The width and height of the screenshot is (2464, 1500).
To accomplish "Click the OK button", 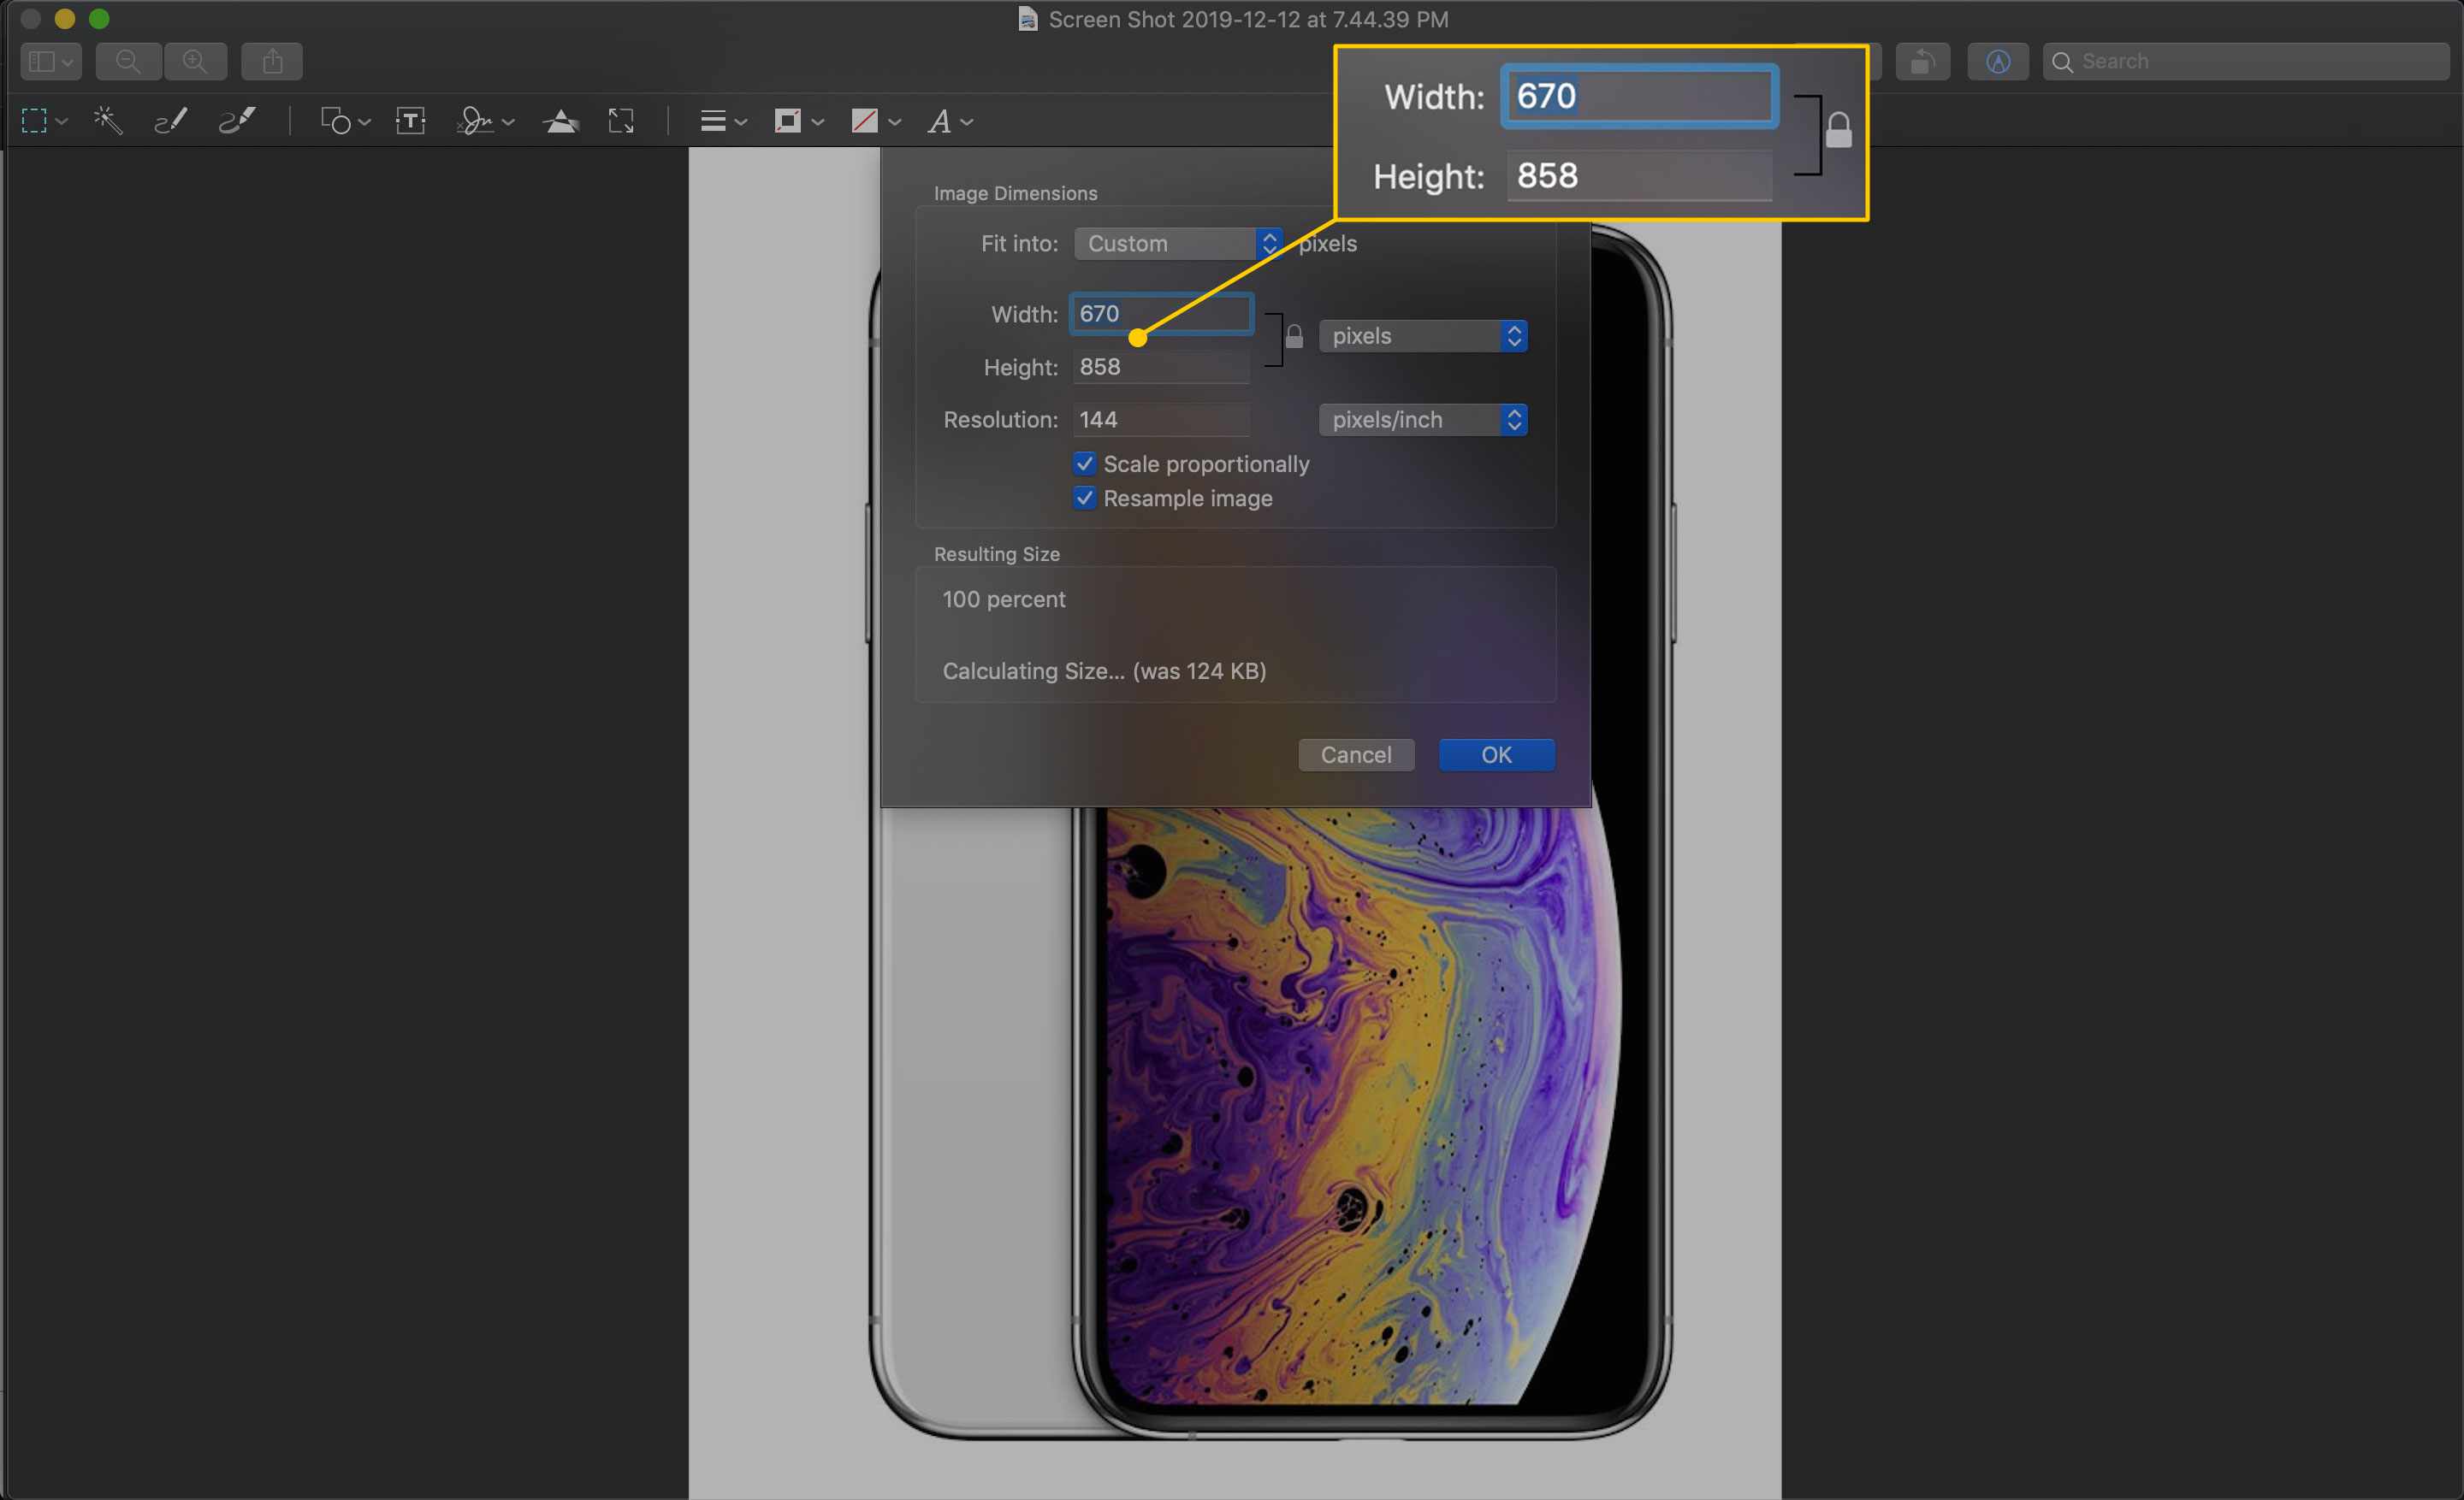I will click(x=1496, y=754).
